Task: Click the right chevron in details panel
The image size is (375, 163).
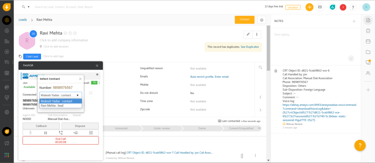Action: tap(260, 110)
